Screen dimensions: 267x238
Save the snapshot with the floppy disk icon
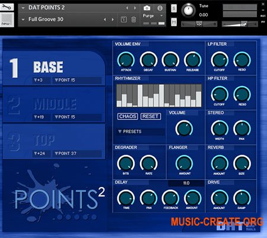click(124, 20)
